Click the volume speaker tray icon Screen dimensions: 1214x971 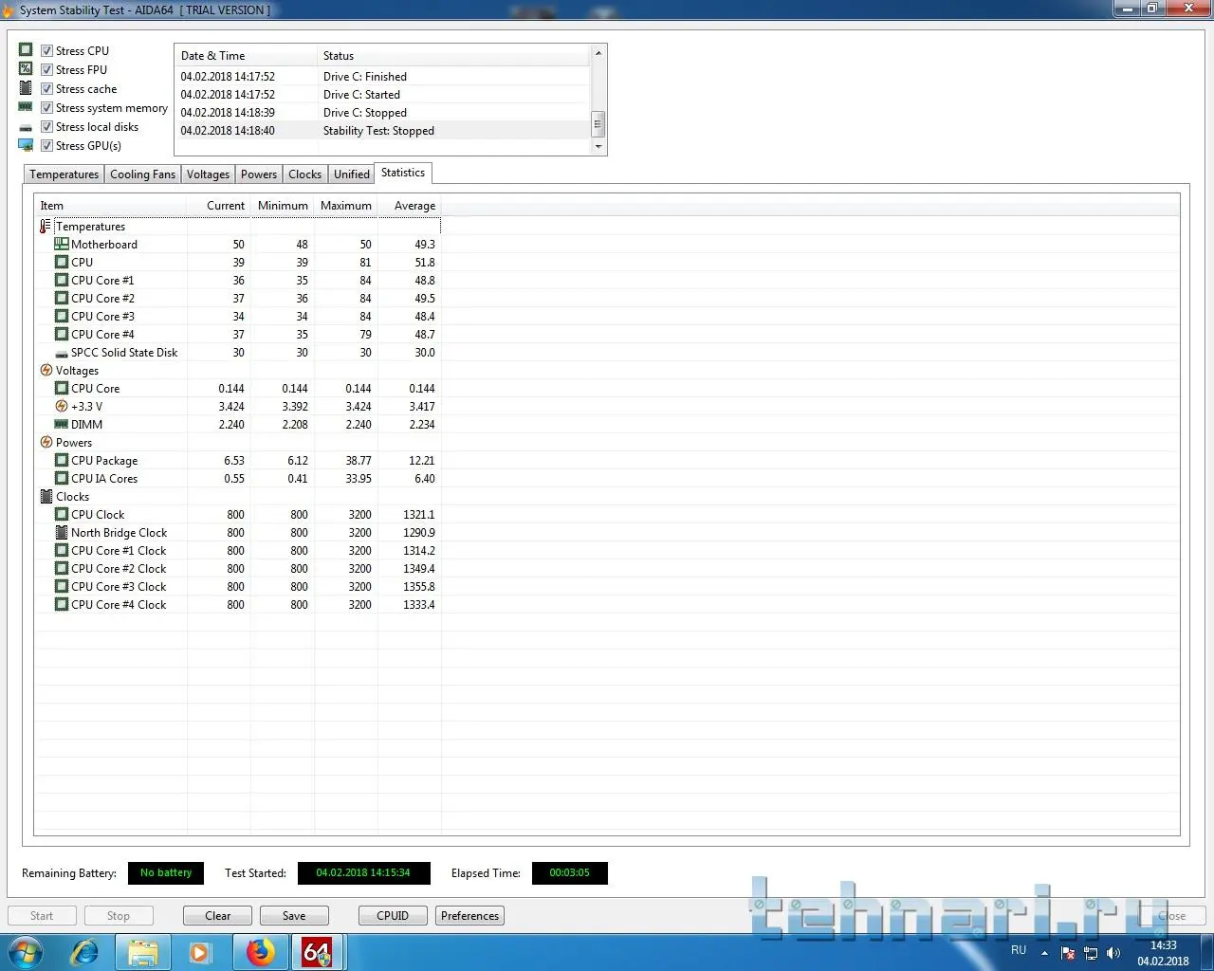[1113, 953]
